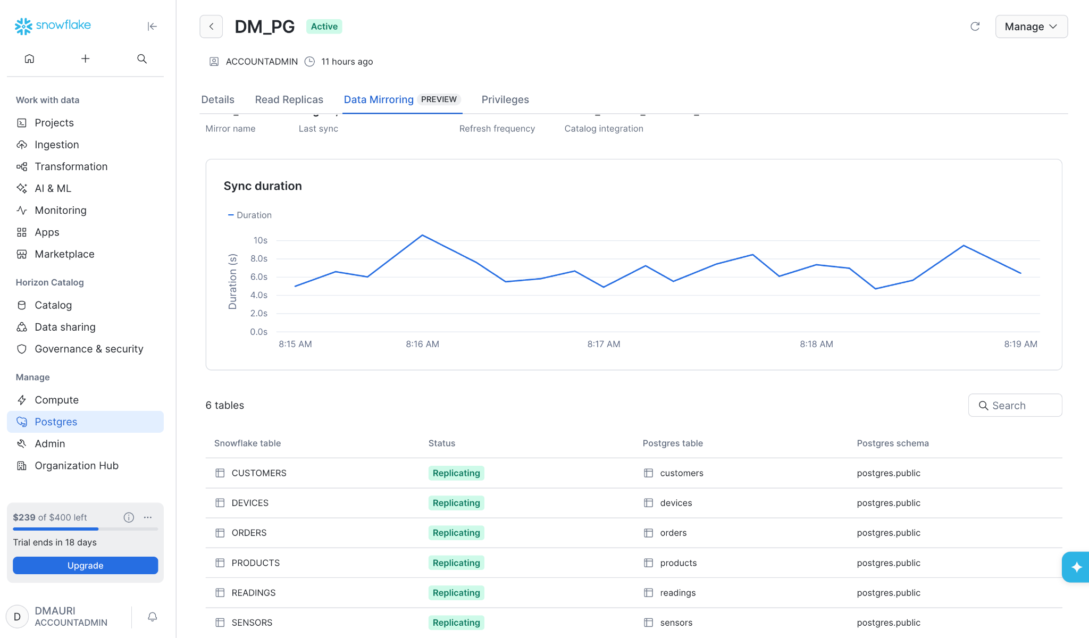Open the notifications bell
This screenshot has width=1089, height=638.
pos(152,617)
